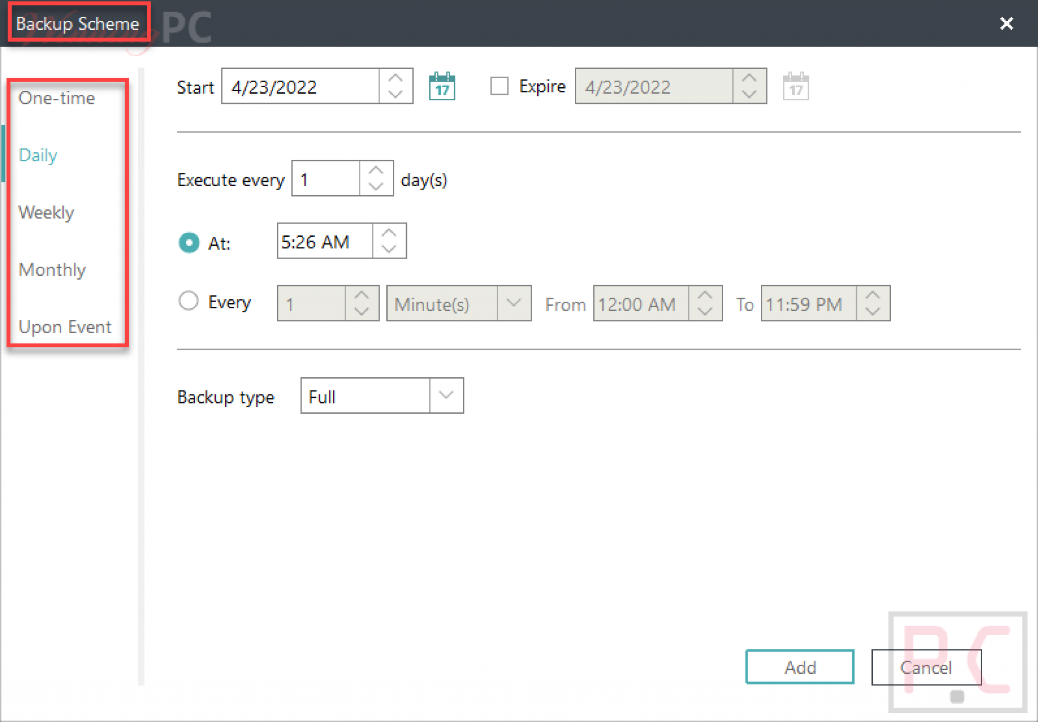The width and height of the screenshot is (1038, 722).
Task: Increase the Every interval number
Action: coord(361,295)
